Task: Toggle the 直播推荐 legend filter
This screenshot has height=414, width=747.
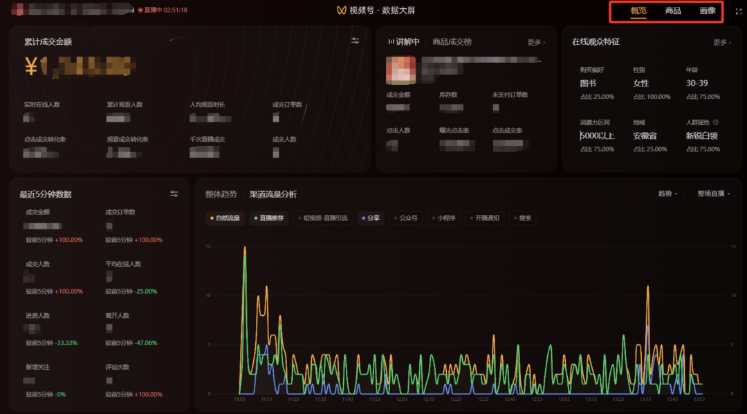Action: [268, 218]
